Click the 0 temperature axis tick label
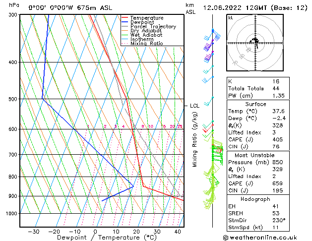The height and width of the screenshot is (241, 312). click(95, 232)
